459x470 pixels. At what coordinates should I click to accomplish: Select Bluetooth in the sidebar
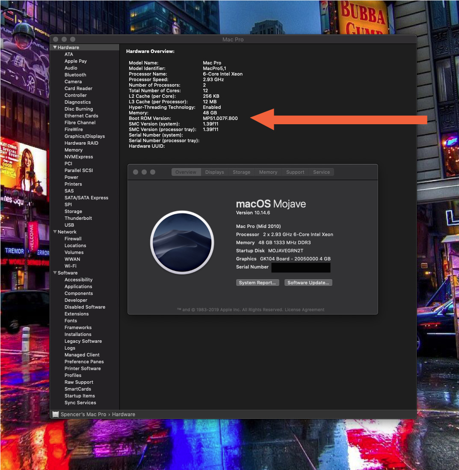click(x=75, y=75)
